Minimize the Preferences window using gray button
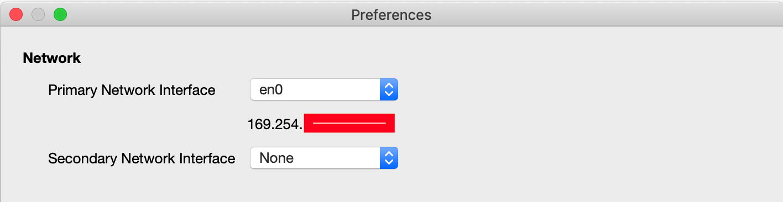 click(x=38, y=14)
